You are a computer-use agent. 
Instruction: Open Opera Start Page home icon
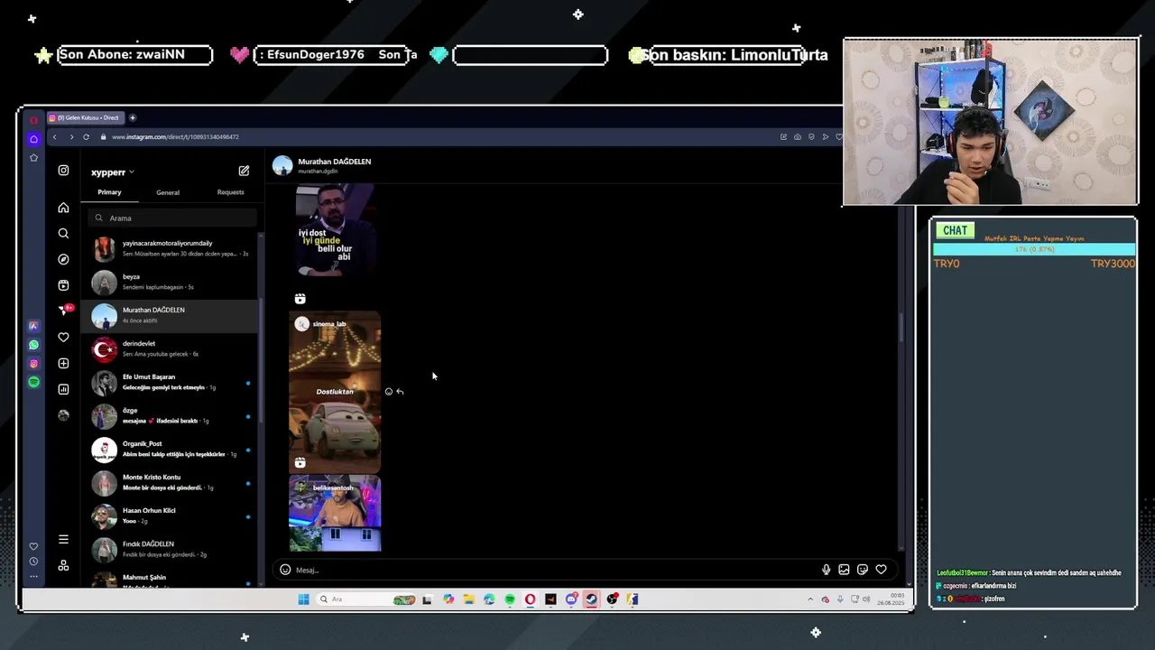point(33,138)
